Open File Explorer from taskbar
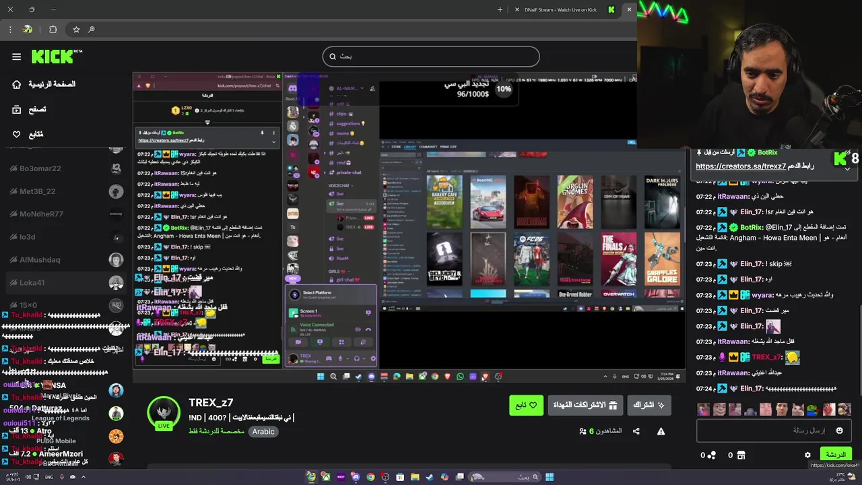The height and width of the screenshot is (485, 862). (415, 477)
